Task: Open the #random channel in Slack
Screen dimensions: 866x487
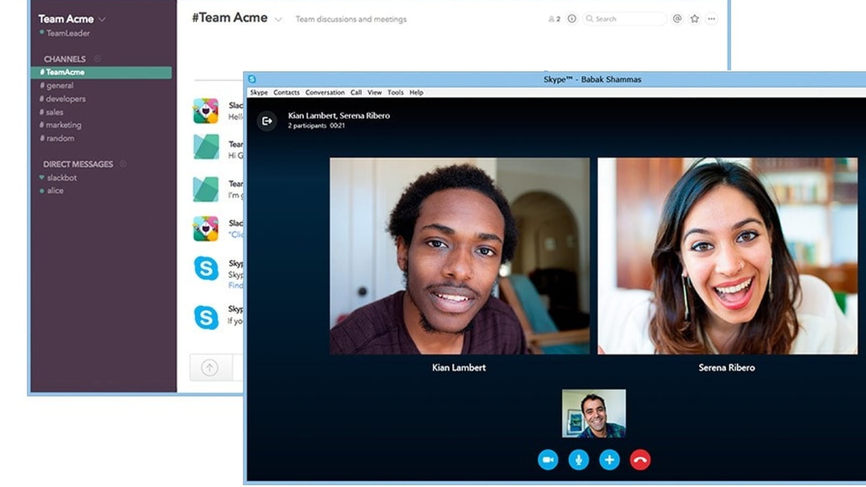Action: (x=57, y=138)
